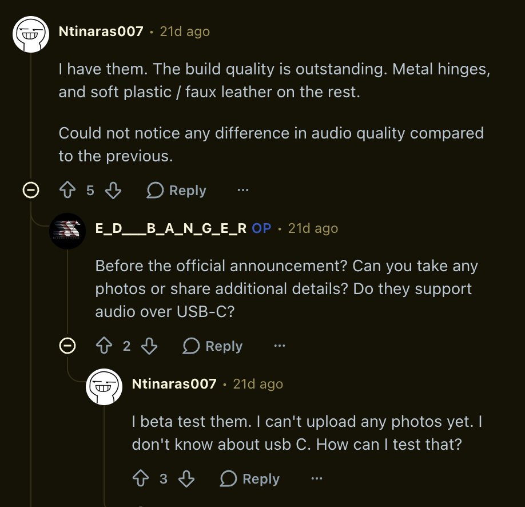Open Ntinaras007's profile from the top comment
The image size is (525, 507).
(101, 31)
